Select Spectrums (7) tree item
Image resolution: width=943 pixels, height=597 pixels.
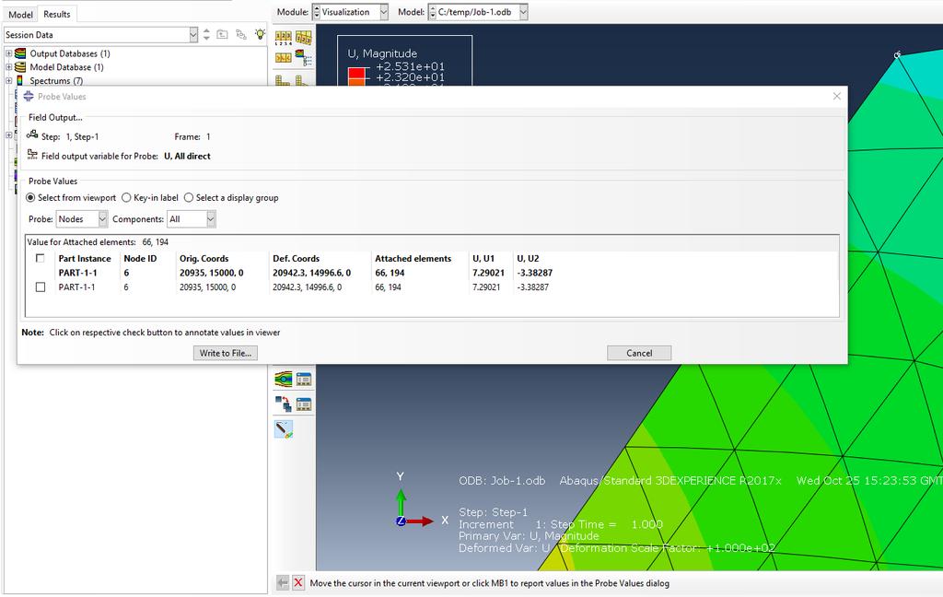tap(56, 81)
